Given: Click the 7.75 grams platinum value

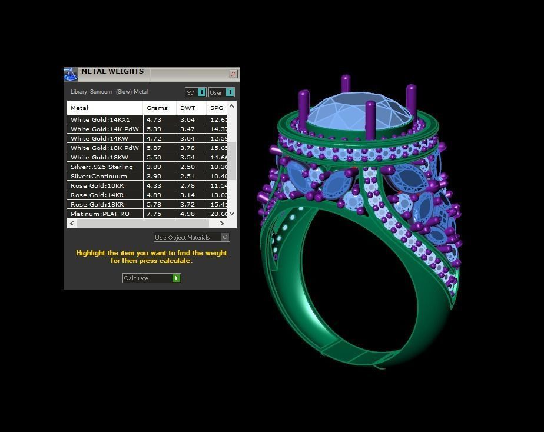Looking at the screenshot, I should click(154, 214).
